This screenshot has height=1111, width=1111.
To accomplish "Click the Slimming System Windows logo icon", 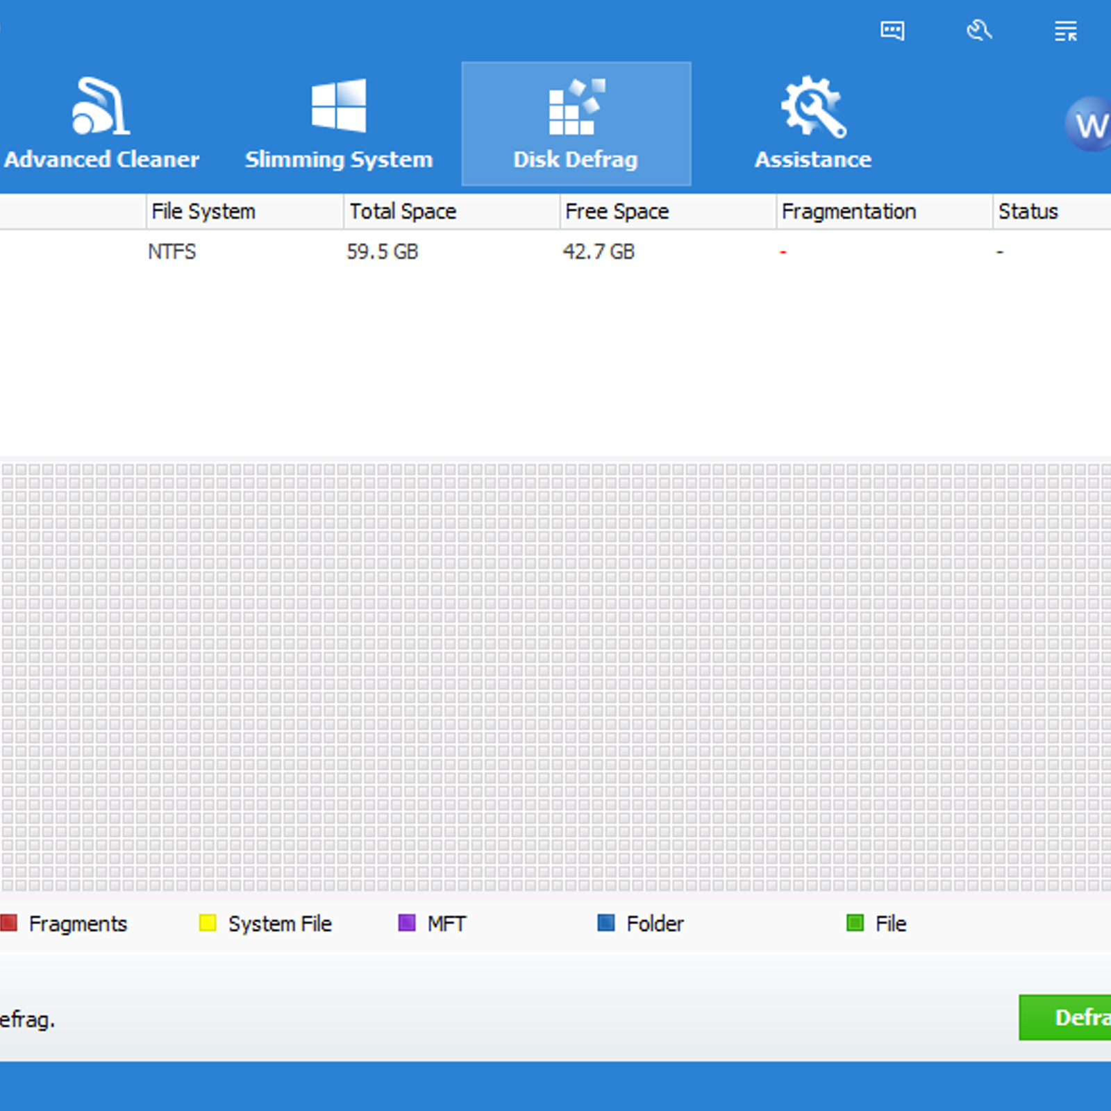I will [339, 106].
